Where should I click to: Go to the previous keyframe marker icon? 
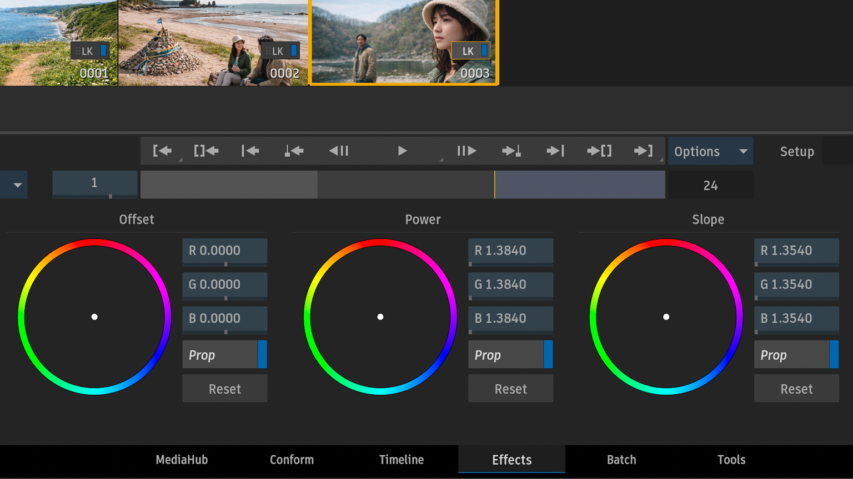[294, 151]
